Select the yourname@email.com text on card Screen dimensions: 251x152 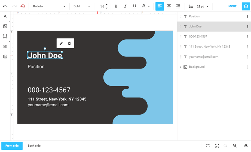click(48, 105)
